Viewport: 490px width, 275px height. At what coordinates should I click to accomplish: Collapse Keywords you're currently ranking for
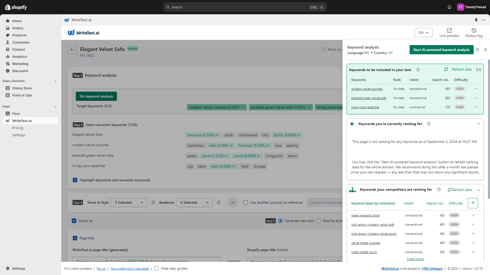pyautogui.click(x=479, y=124)
